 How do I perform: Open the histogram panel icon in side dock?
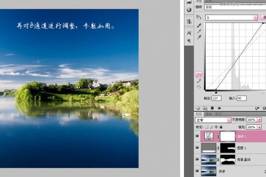coord(189,1)
